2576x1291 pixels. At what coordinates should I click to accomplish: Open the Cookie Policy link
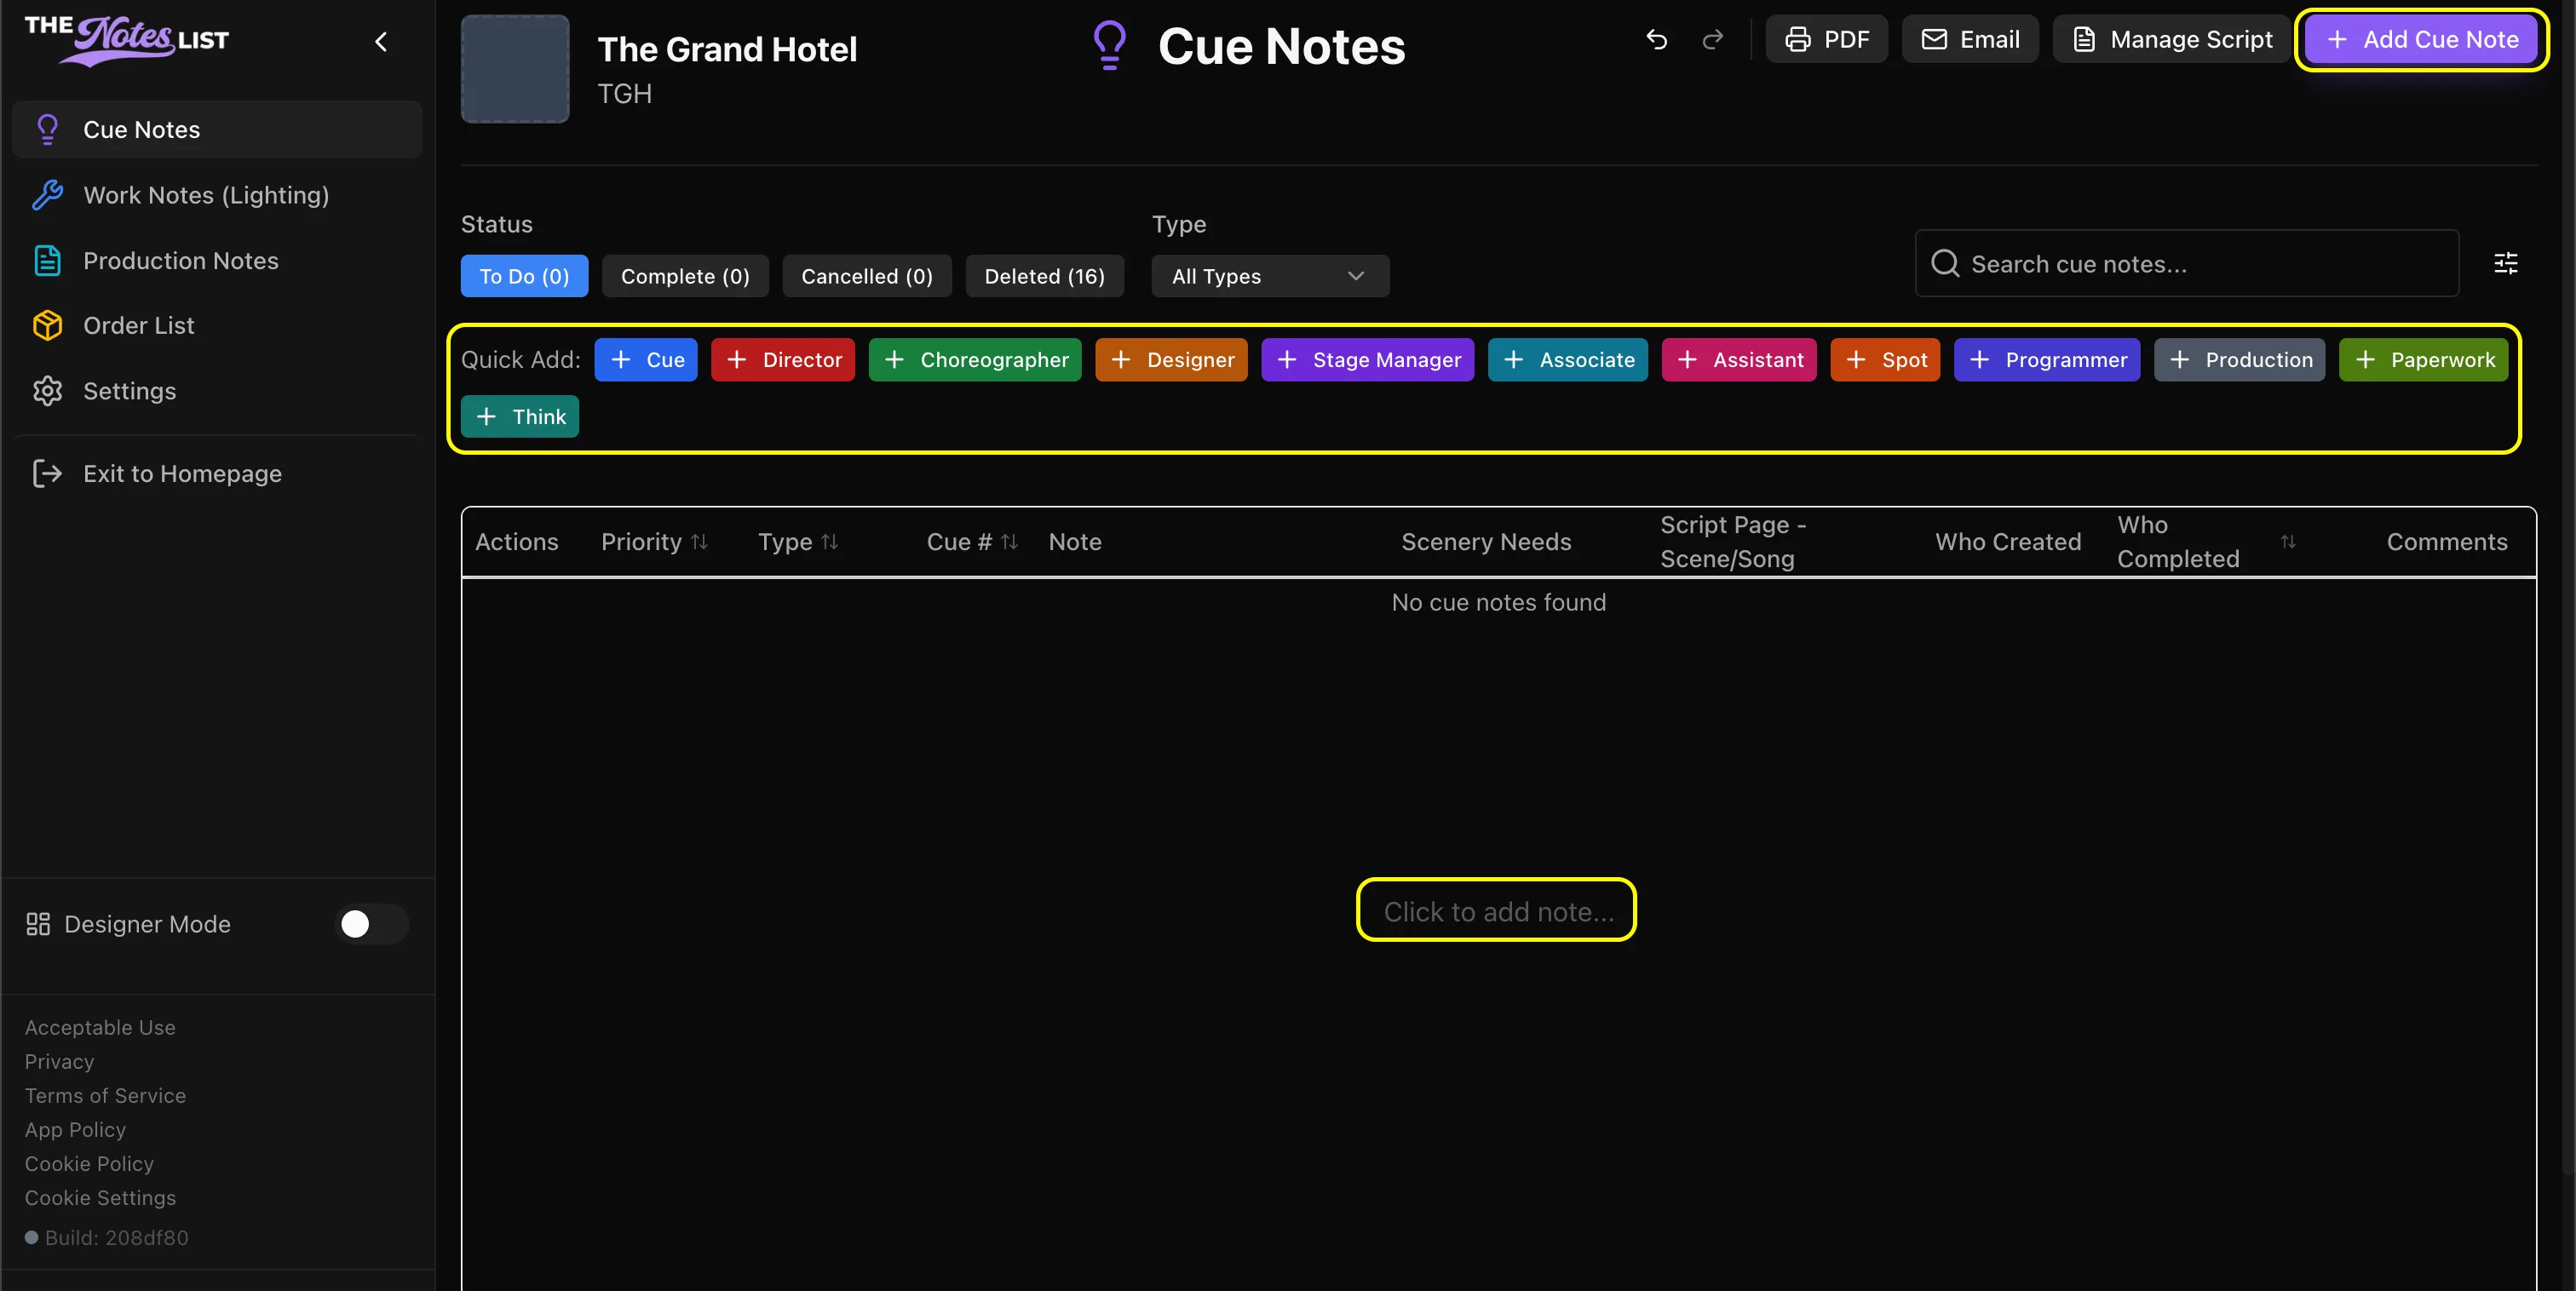89,1163
